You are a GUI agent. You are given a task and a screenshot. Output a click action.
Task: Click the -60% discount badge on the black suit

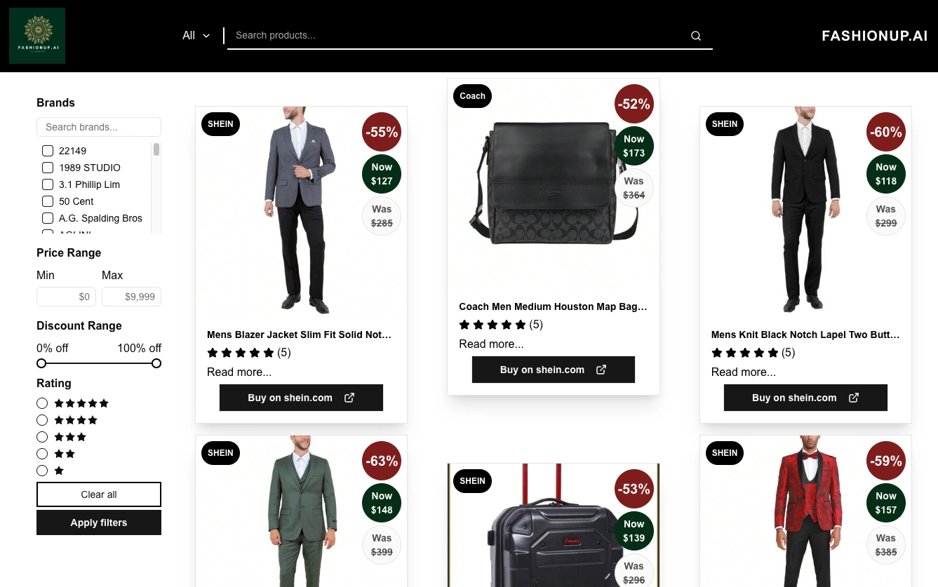[886, 132]
